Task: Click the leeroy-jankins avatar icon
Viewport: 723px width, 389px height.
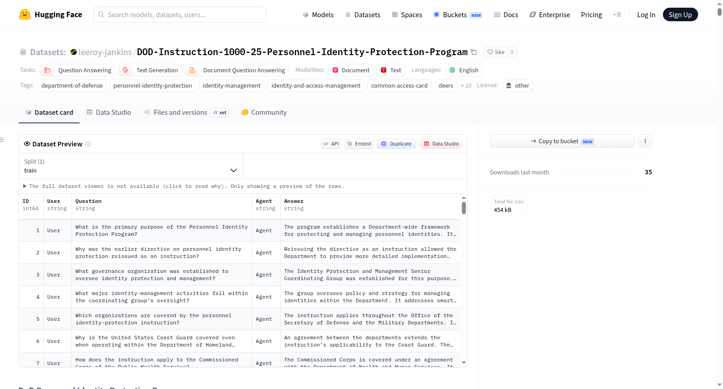Action: pyautogui.click(x=74, y=52)
